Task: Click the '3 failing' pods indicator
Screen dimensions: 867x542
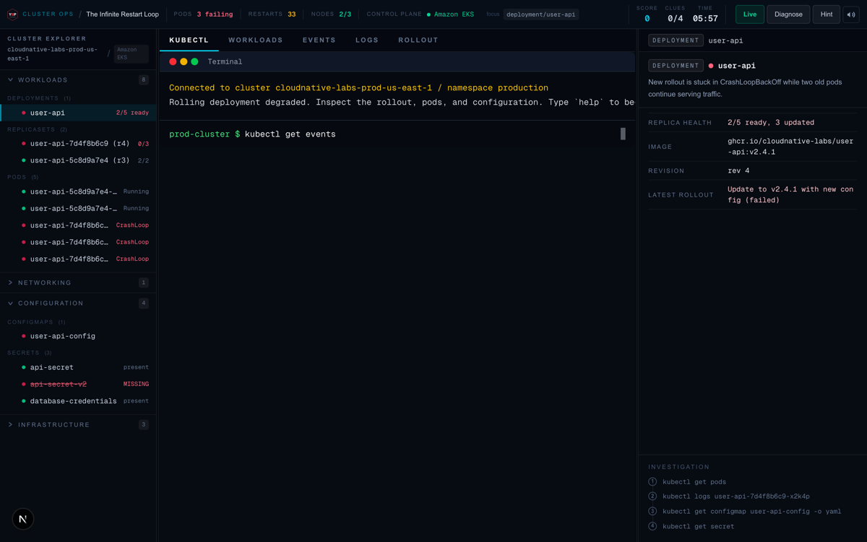Action: 215,14
